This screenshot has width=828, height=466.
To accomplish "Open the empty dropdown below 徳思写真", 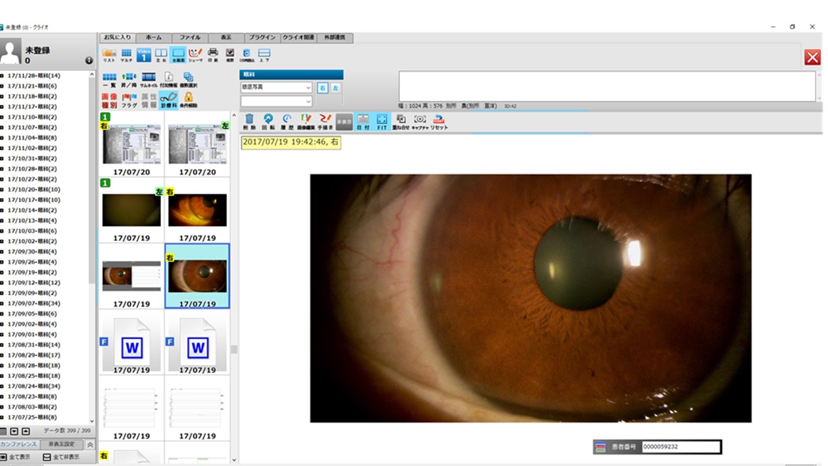I will click(x=276, y=101).
